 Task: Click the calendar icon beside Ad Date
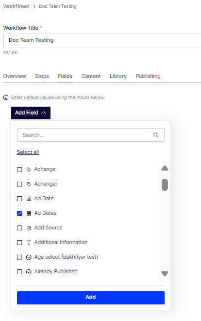click(29, 199)
